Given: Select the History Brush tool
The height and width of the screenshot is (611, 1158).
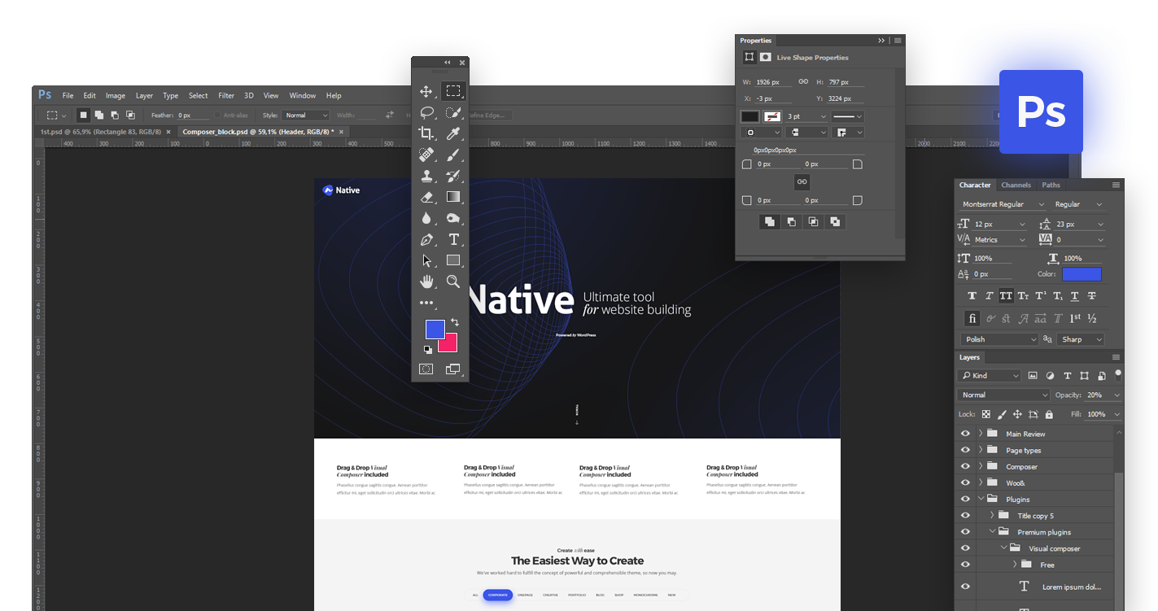Looking at the screenshot, I should [x=453, y=176].
